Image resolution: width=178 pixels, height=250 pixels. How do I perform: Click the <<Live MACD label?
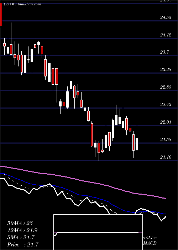point(150,241)
